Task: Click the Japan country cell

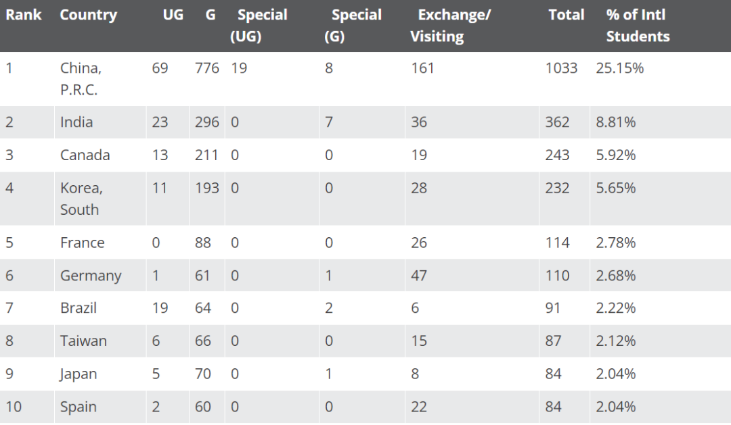Action: [79, 374]
